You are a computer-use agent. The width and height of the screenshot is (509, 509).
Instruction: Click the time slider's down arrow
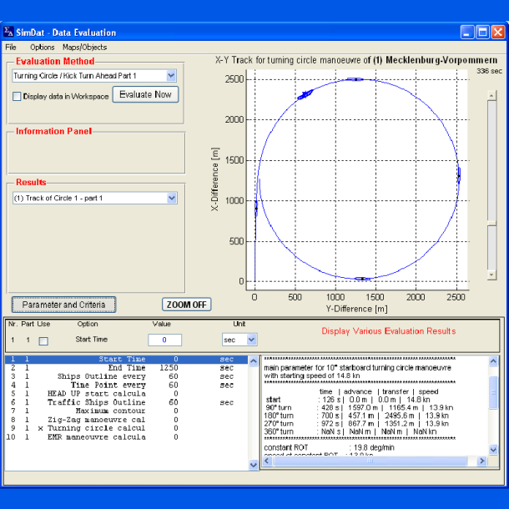coord(491,275)
